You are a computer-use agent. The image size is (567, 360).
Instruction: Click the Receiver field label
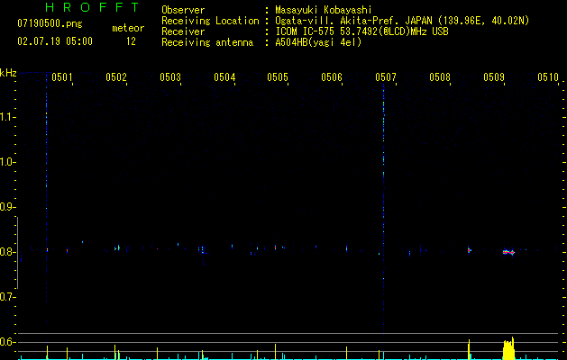click(x=183, y=31)
